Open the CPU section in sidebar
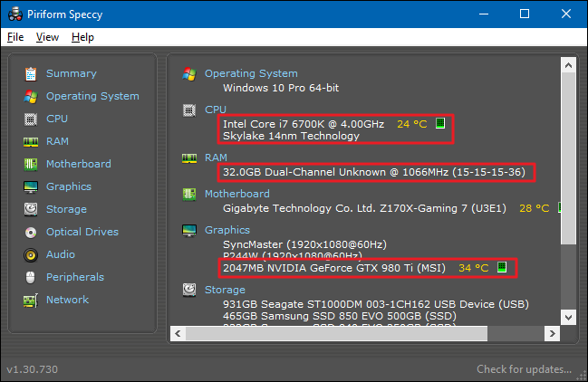 click(57, 119)
